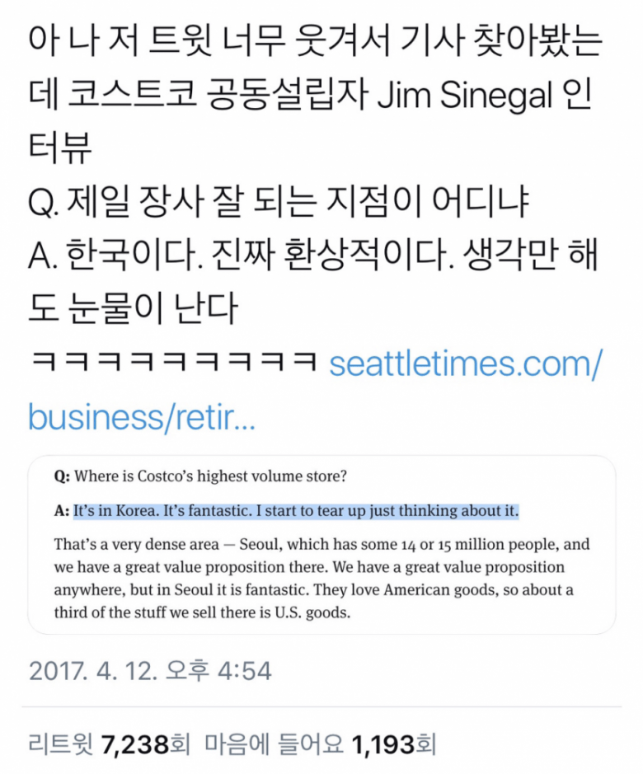Viewport: 643px width, 774px height.
Task: Click the ㅋㅋㅋㅋㅋㅋㅋㅋㅋ laughing text
Action: point(173,361)
